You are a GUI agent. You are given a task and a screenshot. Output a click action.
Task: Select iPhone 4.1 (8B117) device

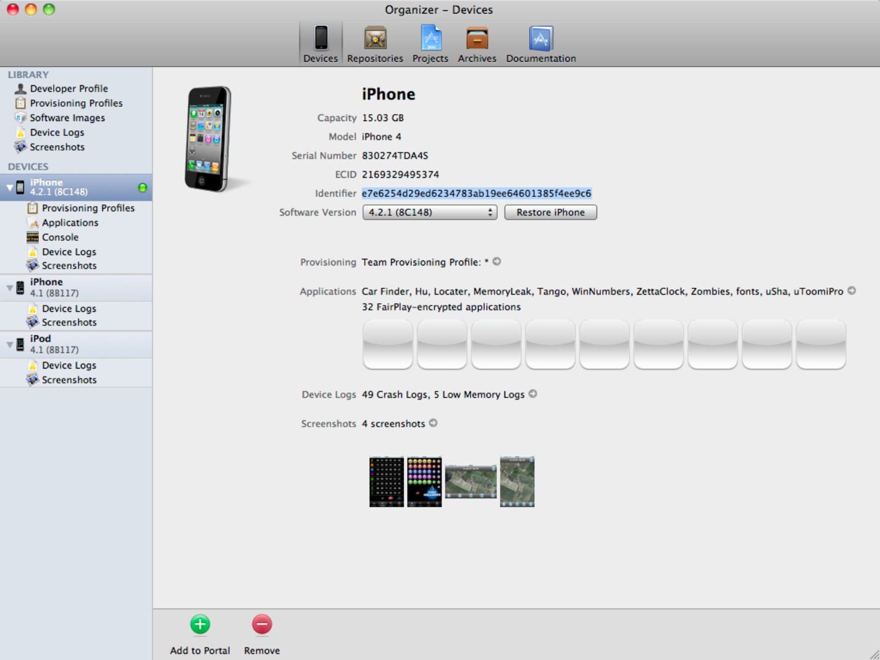(76, 288)
